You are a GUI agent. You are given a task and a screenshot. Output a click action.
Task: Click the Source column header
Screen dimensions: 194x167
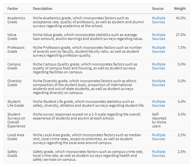[x=158, y=9]
